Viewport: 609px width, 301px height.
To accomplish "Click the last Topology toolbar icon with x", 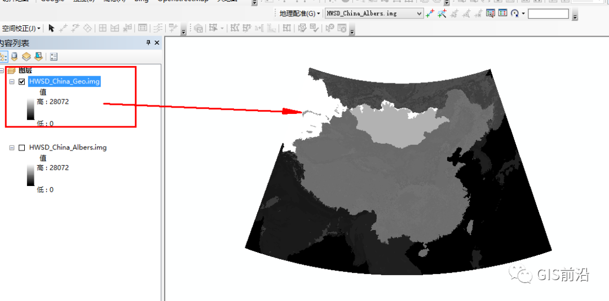I will click(x=342, y=28).
